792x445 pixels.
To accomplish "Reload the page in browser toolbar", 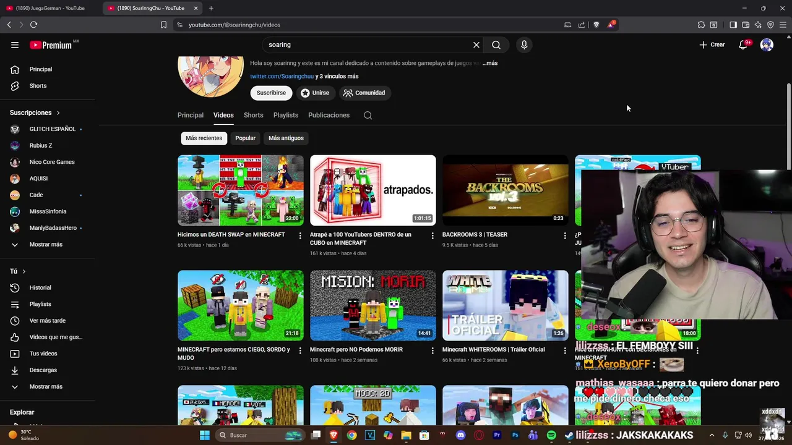I will pos(33,25).
